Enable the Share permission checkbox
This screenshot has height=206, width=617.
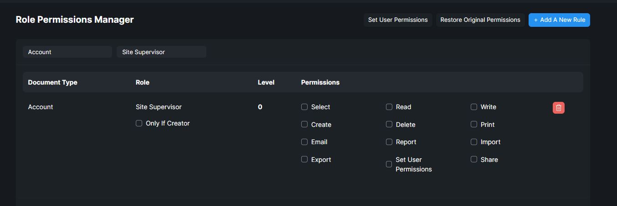474,159
